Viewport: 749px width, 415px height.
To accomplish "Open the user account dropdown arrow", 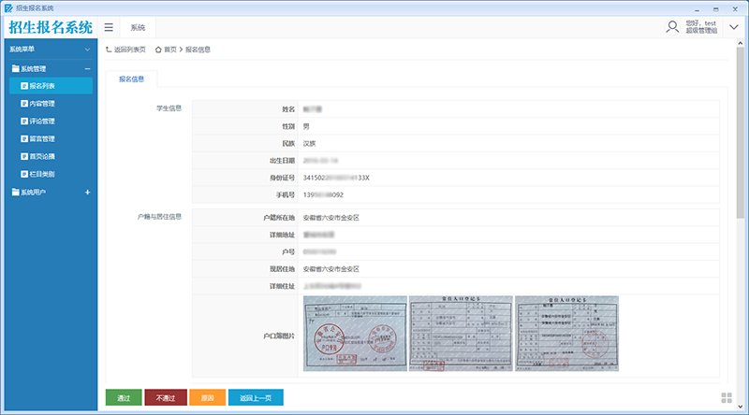I will click(x=734, y=27).
